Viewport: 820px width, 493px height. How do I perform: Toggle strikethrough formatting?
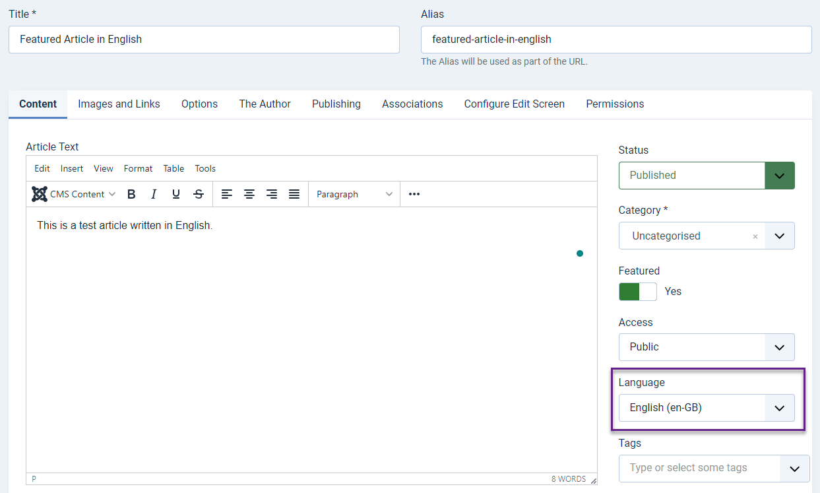click(199, 194)
